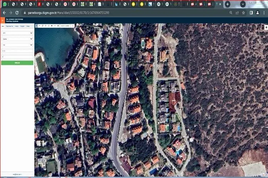Switch to the last tab in sidebar panel
Screen dimensions: 268x178
click(28, 26)
